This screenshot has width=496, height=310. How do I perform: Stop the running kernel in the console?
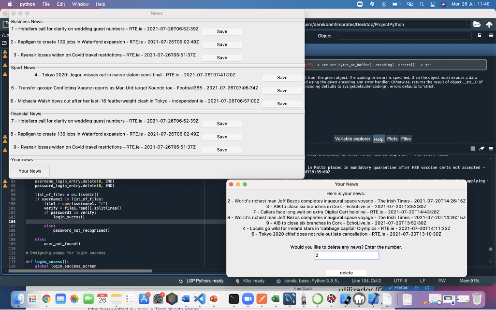(473, 149)
